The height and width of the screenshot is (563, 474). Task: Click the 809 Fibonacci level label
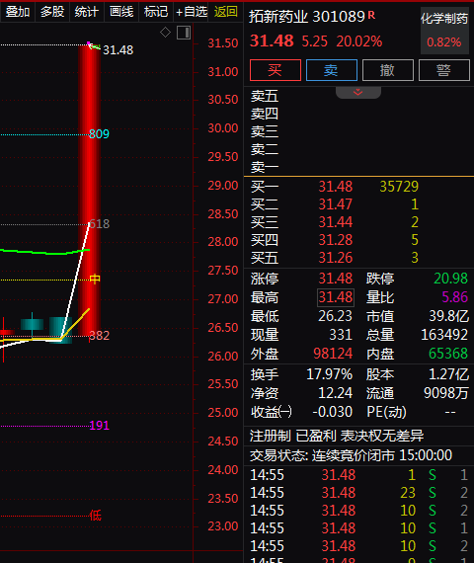pyautogui.click(x=99, y=134)
